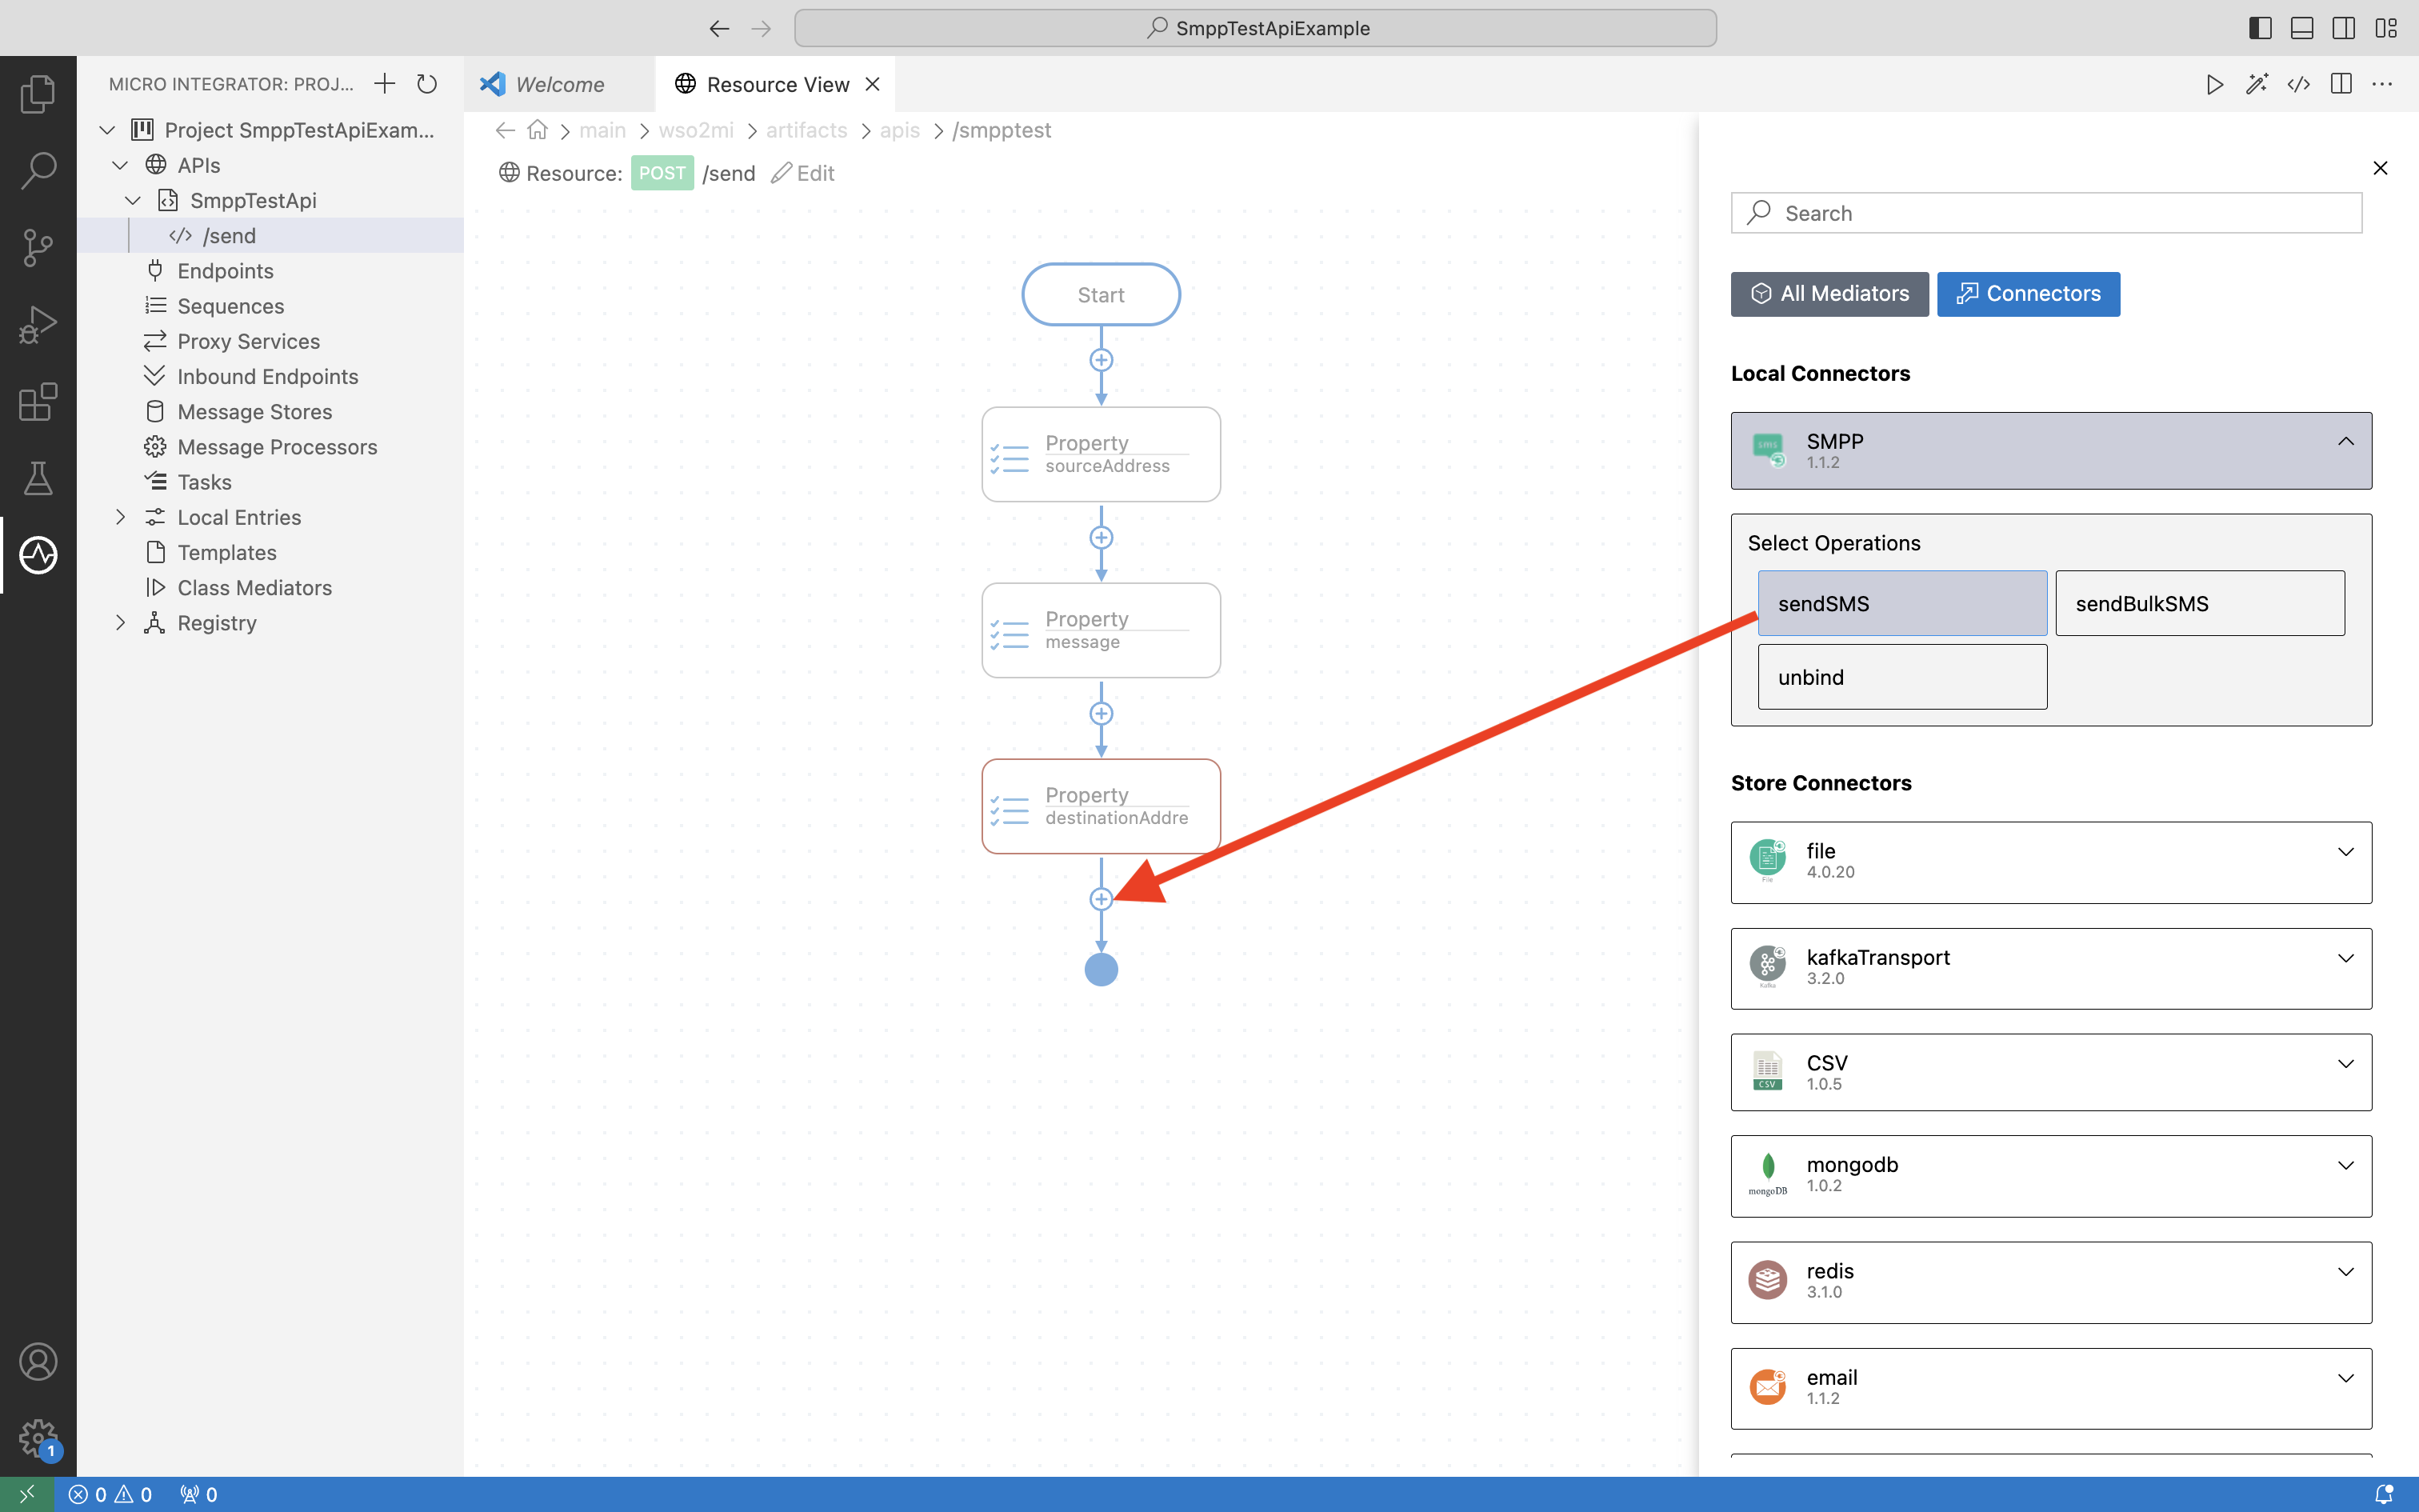
Task: Refresh the Micro Integrator project explorer
Action: point(427,84)
